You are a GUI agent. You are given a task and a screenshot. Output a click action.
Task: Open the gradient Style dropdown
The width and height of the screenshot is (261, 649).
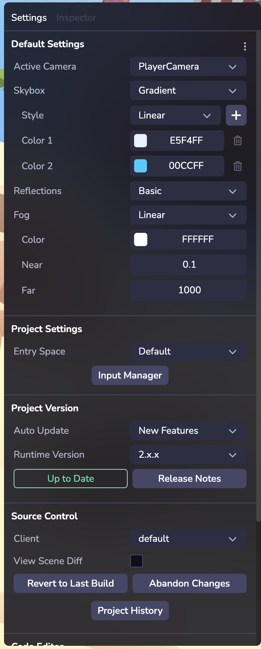(x=175, y=115)
